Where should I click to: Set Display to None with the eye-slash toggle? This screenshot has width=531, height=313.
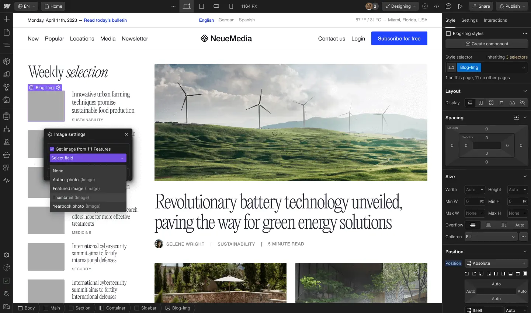[522, 103]
